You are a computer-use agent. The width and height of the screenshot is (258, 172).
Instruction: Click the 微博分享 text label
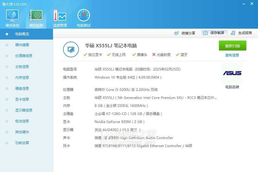click(x=188, y=33)
